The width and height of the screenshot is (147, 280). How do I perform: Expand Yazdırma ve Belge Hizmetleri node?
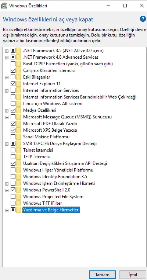pyautogui.click(x=7, y=210)
